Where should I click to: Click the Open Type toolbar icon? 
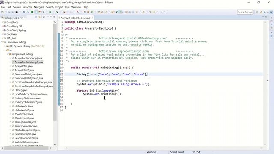click(x=99, y=12)
